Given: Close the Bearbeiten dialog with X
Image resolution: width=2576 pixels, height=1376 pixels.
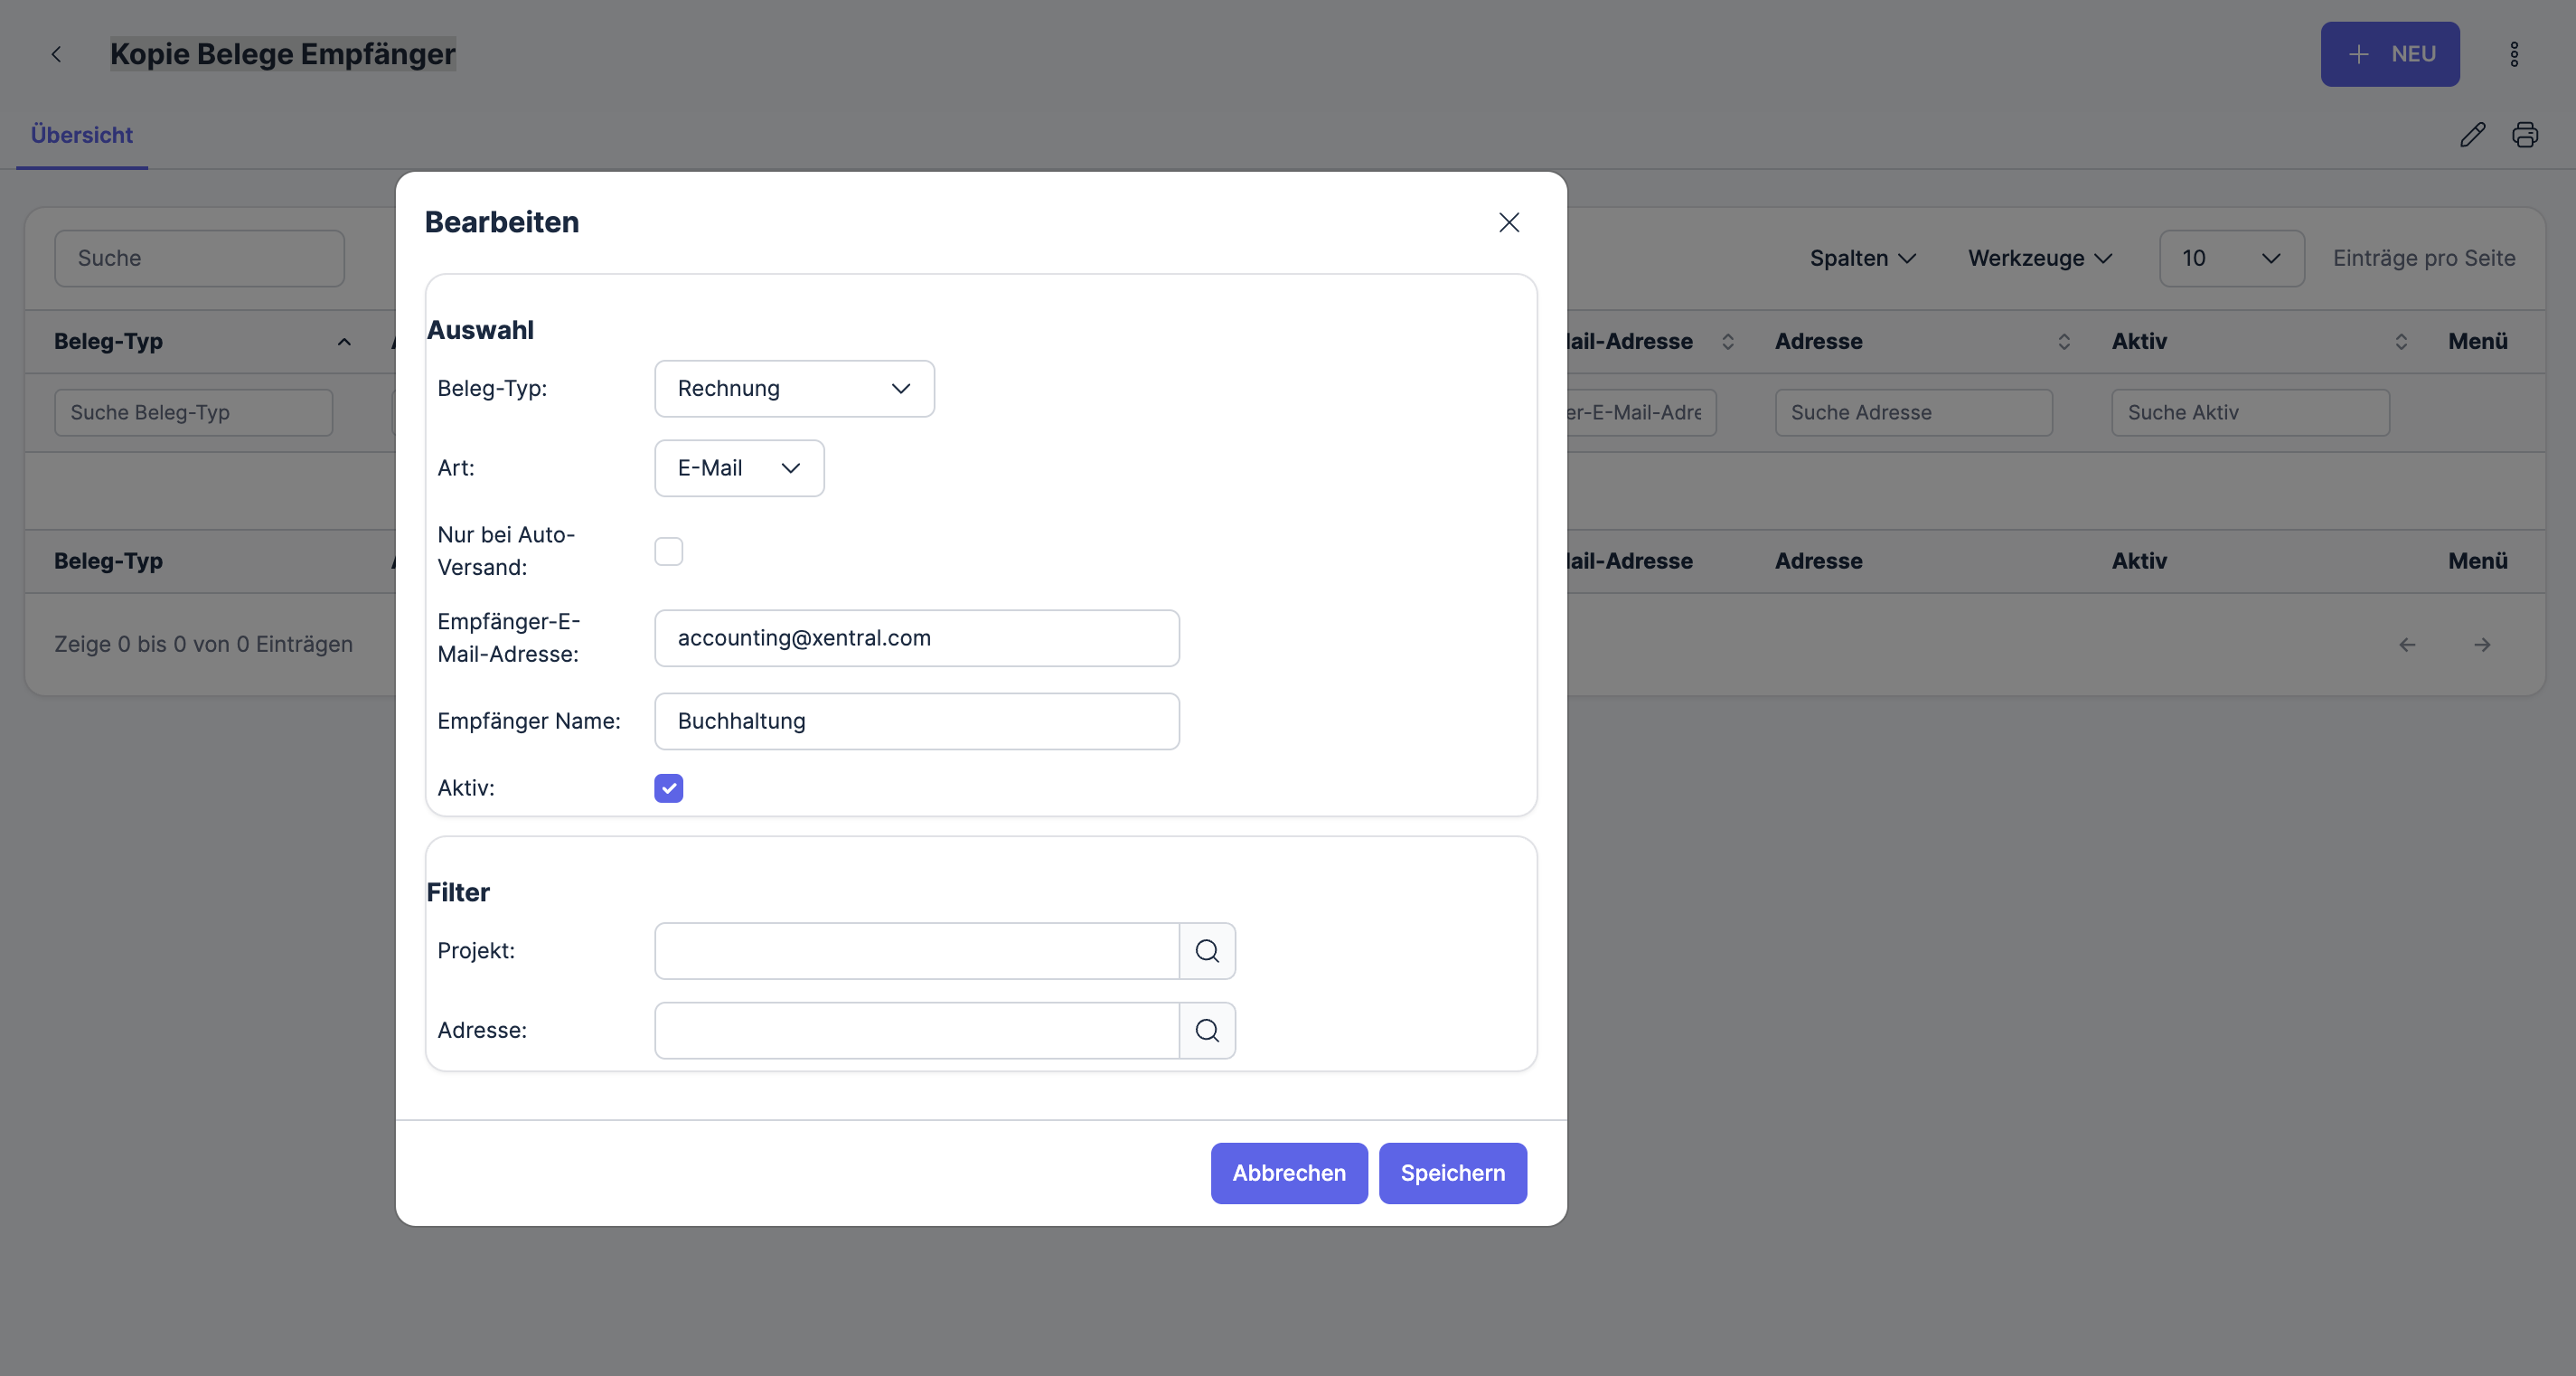Looking at the screenshot, I should [x=1509, y=222].
